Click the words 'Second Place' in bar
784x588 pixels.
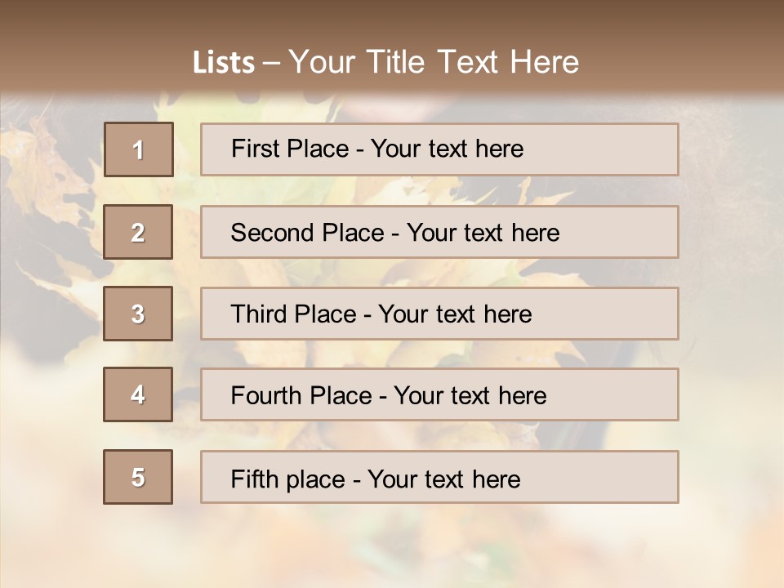click(x=308, y=233)
